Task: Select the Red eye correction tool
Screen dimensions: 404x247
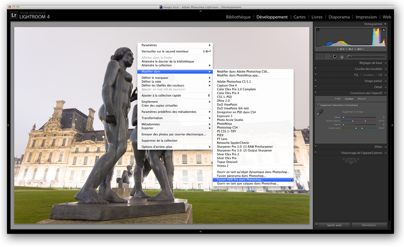Action: coord(335,57)
